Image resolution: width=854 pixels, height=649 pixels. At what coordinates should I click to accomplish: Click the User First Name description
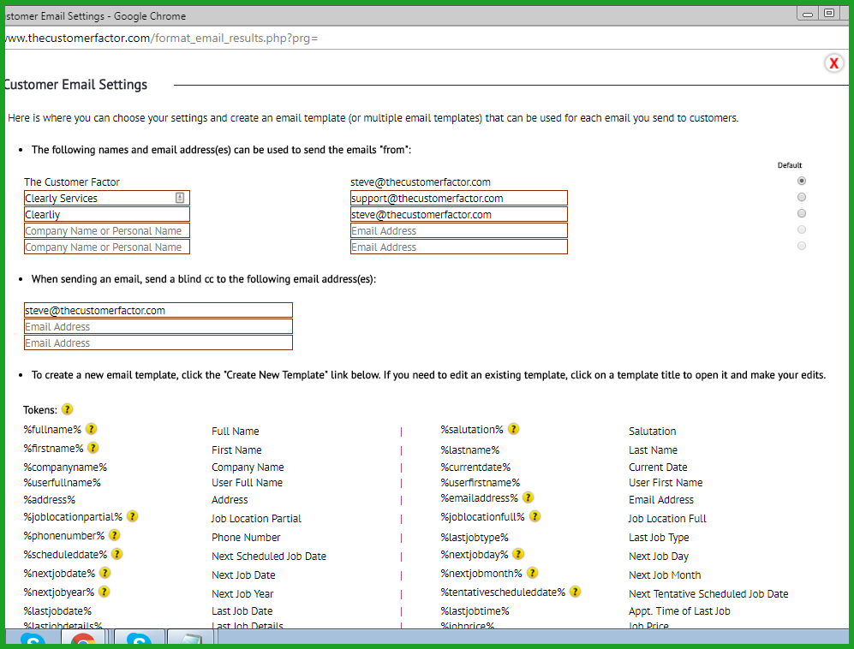pos(666,482)
